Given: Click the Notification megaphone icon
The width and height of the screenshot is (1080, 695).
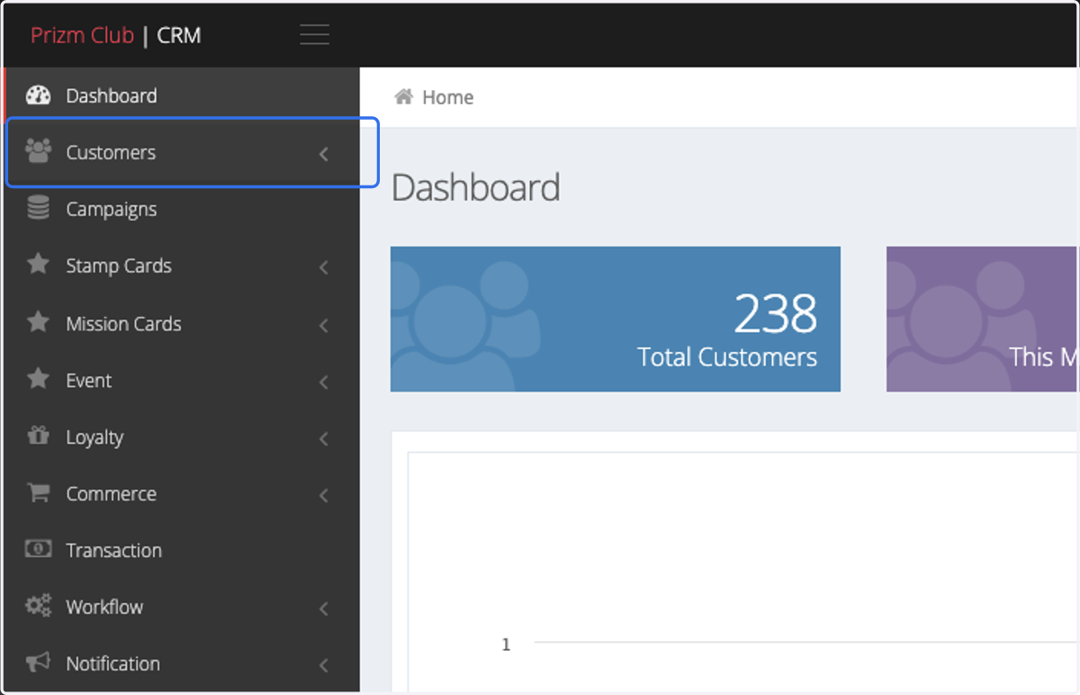Looking at the screenshot, I should 38,663.
